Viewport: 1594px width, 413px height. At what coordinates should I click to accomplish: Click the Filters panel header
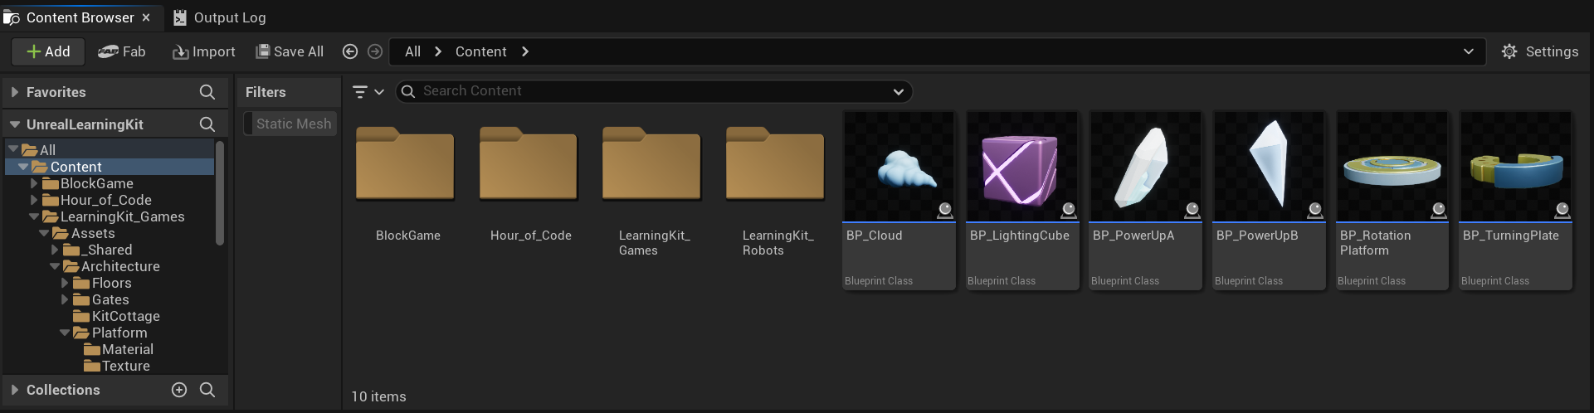tap(289, 92)
